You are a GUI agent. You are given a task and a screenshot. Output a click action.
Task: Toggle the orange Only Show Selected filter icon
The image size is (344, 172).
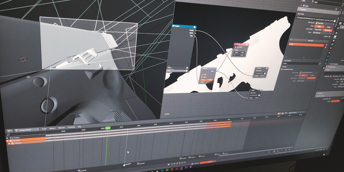(279, 113)
